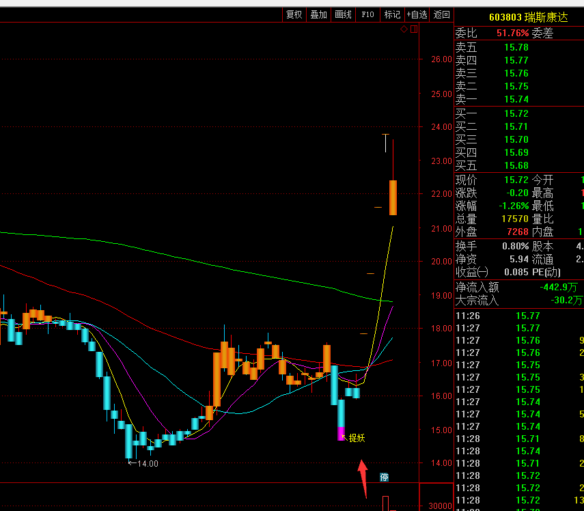
Task: Click the 25.00 price axis label
Action: (441, 94)
